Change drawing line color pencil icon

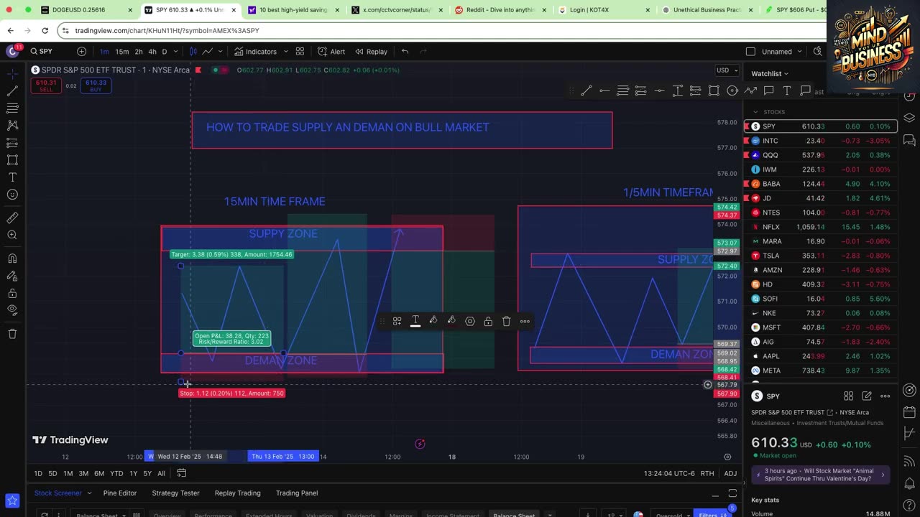coord(433,321)
